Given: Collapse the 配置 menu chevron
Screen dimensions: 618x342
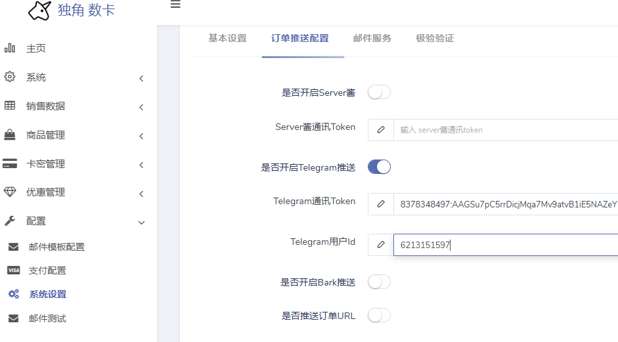Looking at the screenshot, I should tap(141, 223).
